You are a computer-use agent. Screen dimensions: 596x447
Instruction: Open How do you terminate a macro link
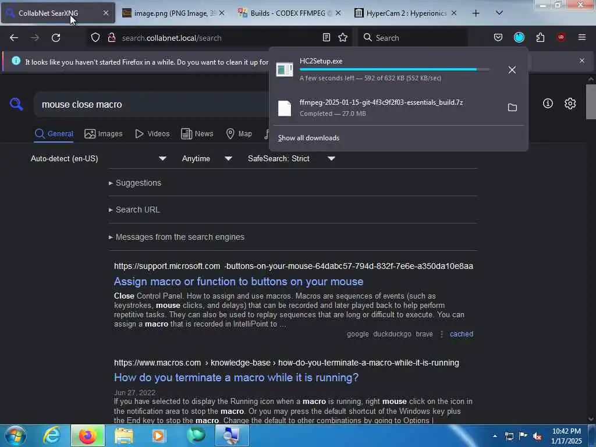236,377
